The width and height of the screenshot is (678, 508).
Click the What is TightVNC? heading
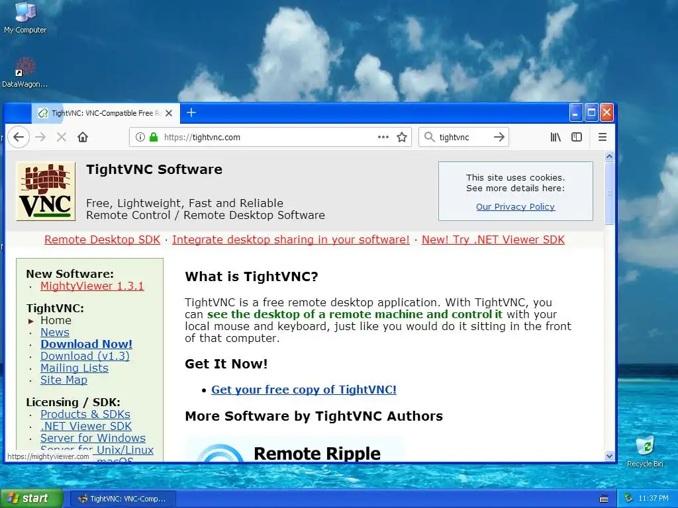coord(251,276)
